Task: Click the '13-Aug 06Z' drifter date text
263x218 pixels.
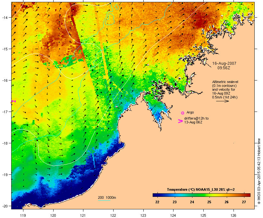Action: (193, 122)
